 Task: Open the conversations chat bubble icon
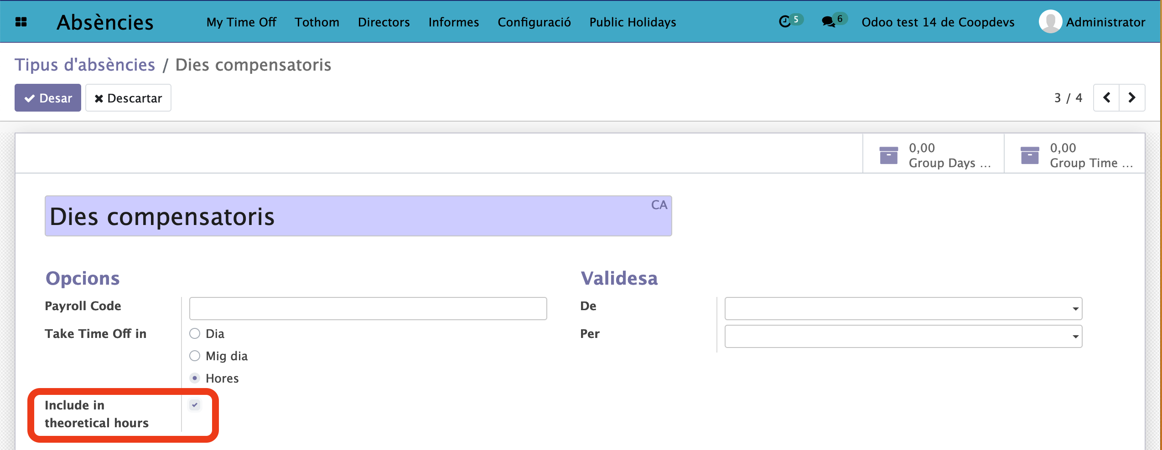click(828, 22)
